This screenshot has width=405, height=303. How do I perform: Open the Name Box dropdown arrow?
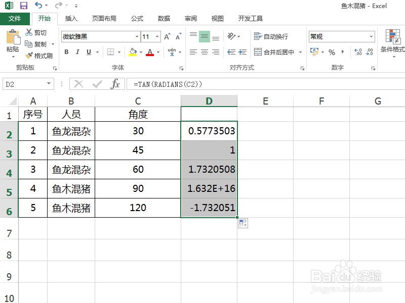pyautogui.click(x=49, y=84)
